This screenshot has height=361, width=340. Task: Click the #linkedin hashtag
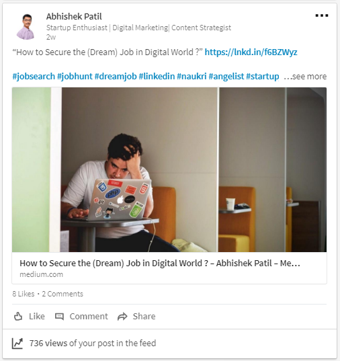(157, 76)
